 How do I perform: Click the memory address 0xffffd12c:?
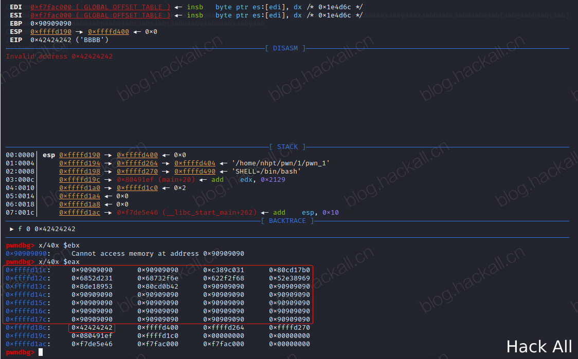coord(28,278)
